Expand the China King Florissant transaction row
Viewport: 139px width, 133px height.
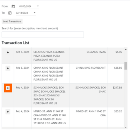coord(8,68)
